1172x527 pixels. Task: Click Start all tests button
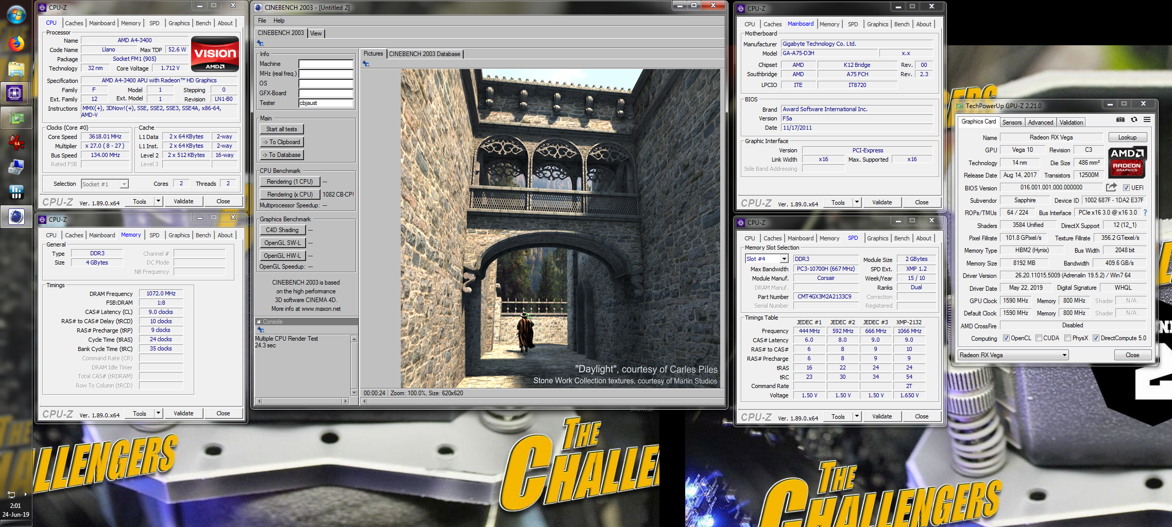point(282,129)
